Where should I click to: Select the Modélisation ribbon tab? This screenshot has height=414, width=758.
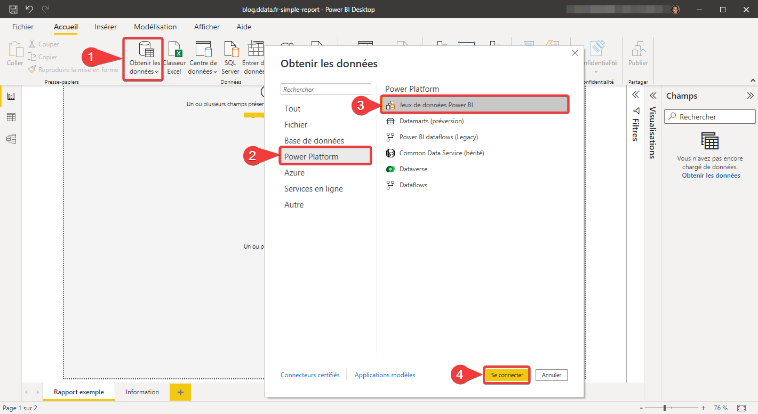155,27
